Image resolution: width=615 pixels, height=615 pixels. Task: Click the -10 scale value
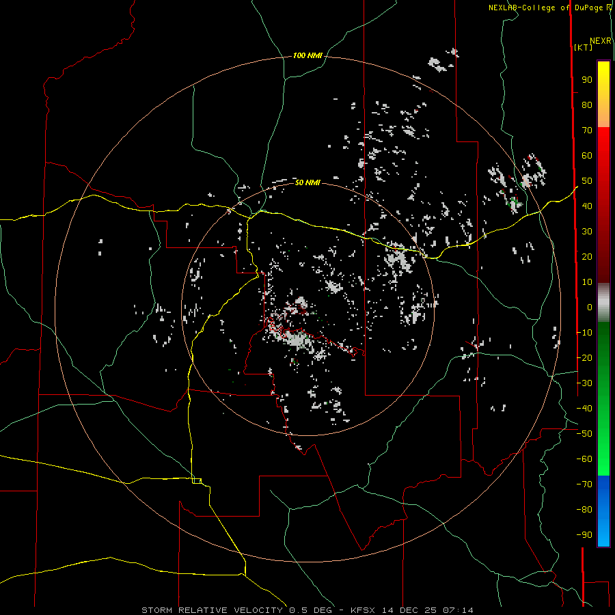point(584,333)
